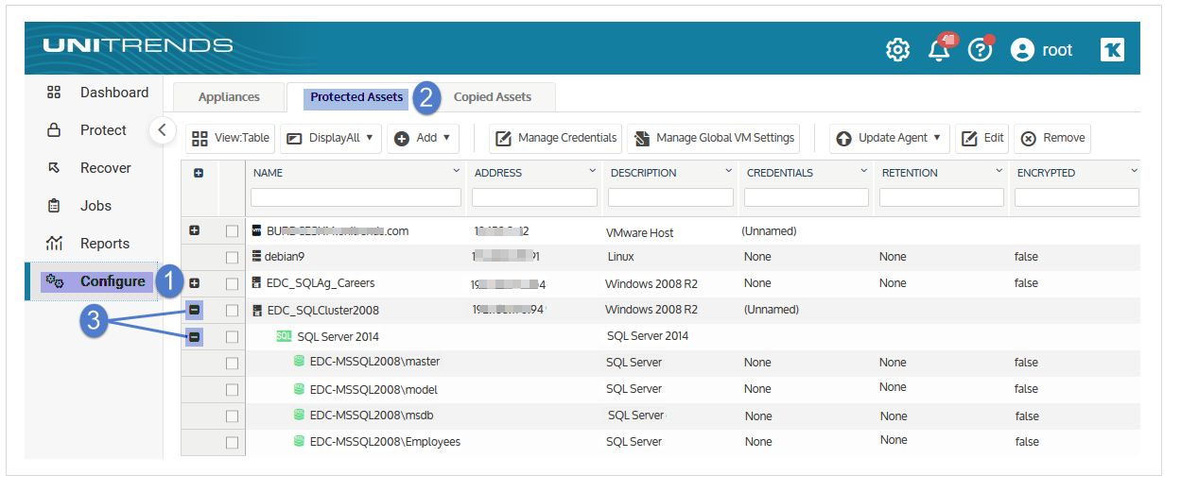1181x492 pixels.
Task: Open the View:Table dropdown
Action: click(x=231, y=138)
